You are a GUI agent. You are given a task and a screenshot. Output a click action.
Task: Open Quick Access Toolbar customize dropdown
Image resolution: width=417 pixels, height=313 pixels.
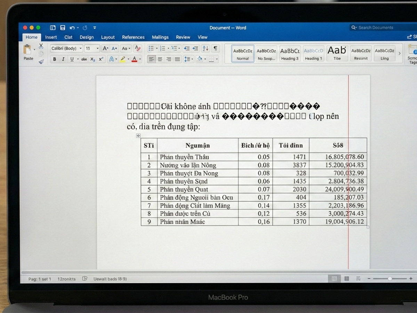(x=95, y=28)
